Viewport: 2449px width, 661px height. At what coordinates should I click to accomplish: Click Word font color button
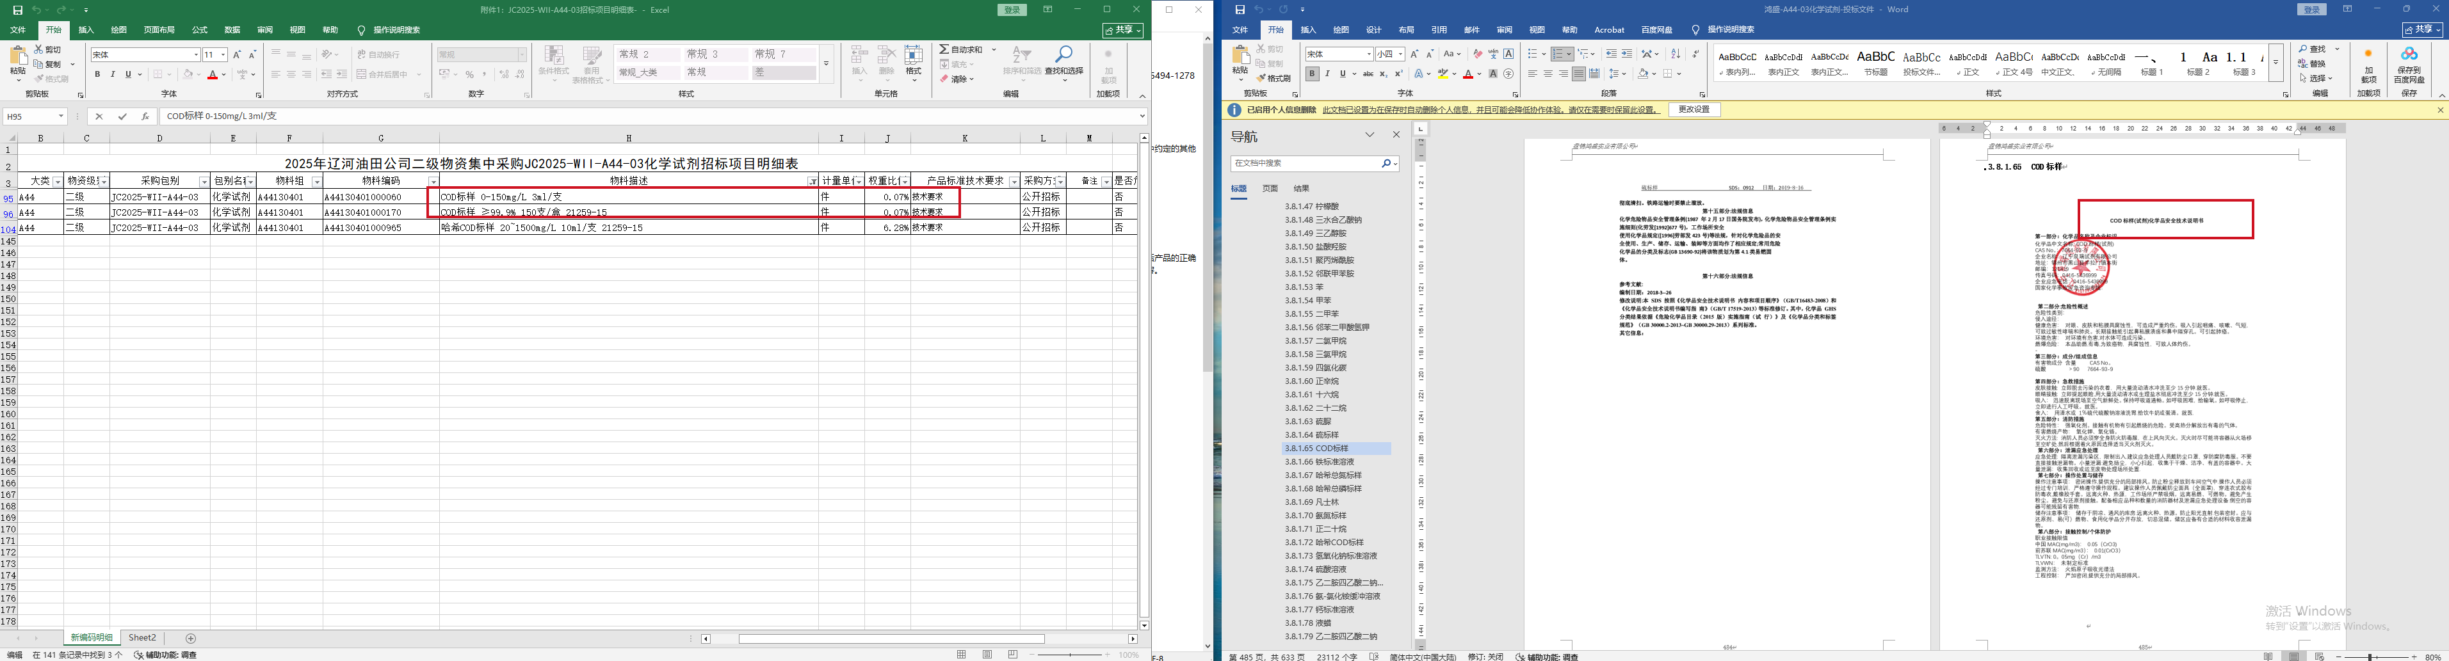tap(1470, 74)
